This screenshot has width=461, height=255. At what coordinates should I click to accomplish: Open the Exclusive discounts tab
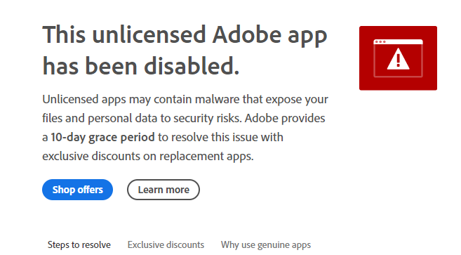click(x=166, y=244)
